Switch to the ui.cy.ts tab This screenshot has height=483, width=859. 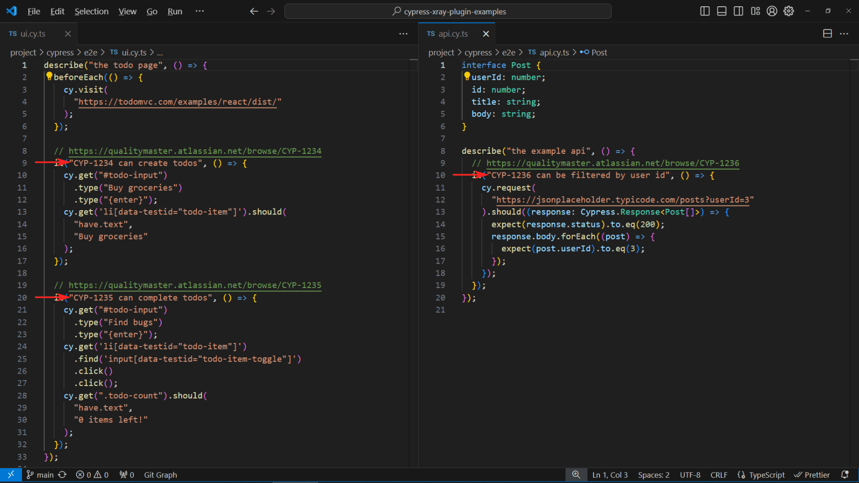(x=33, y=33)
